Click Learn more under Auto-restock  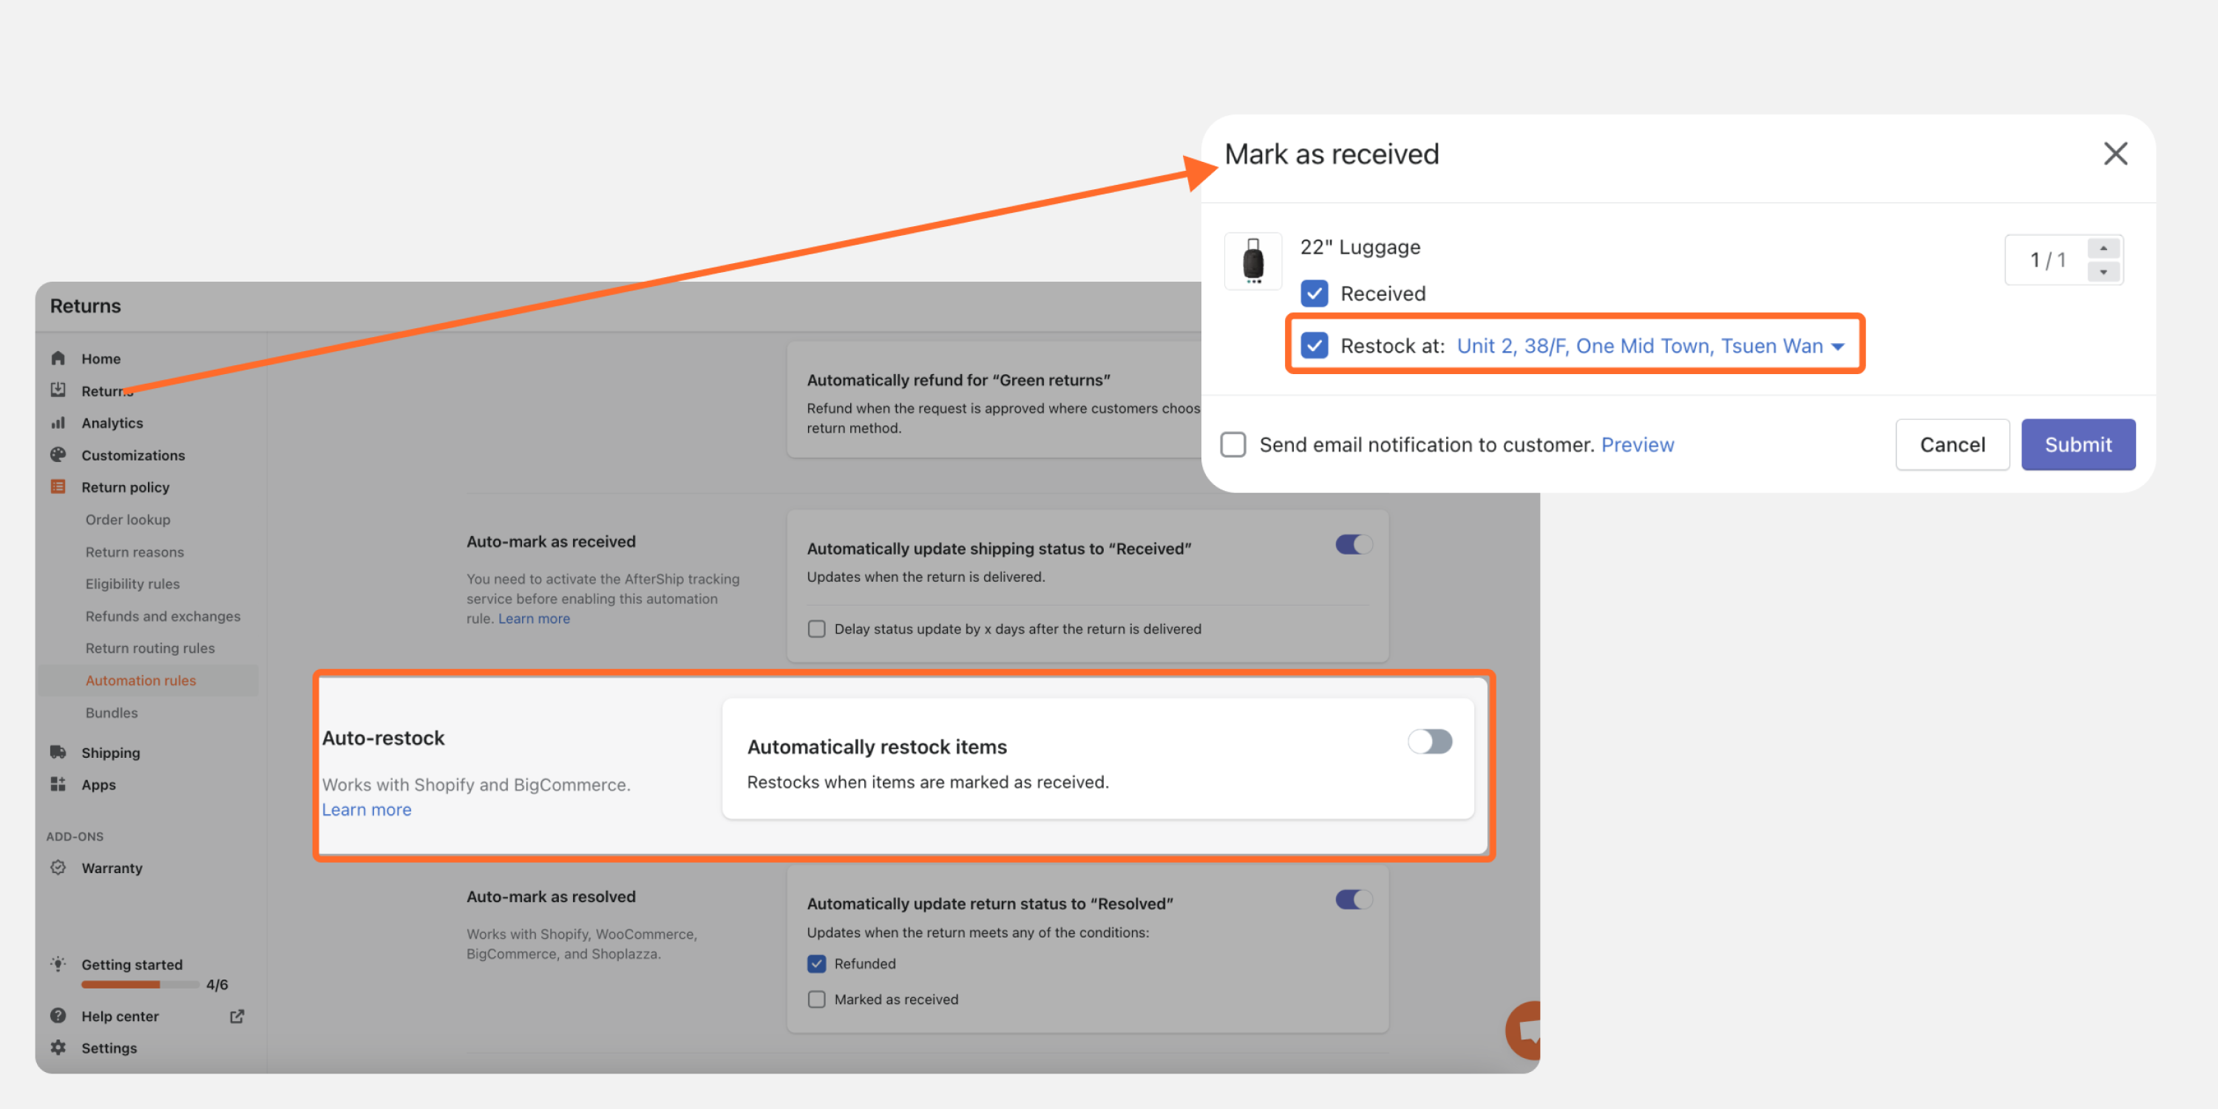coord(366,810)
